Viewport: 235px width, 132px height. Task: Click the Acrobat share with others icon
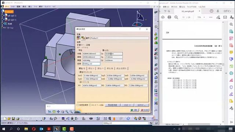[x=232, y=17]
